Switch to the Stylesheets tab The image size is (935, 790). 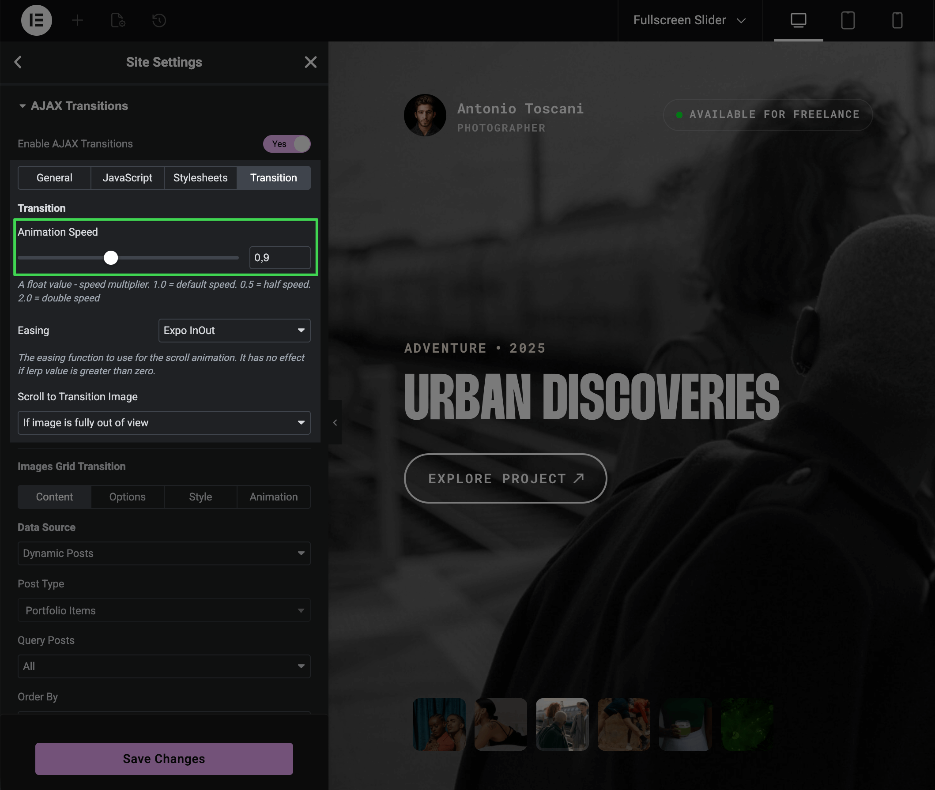click(x=200, y=178)
